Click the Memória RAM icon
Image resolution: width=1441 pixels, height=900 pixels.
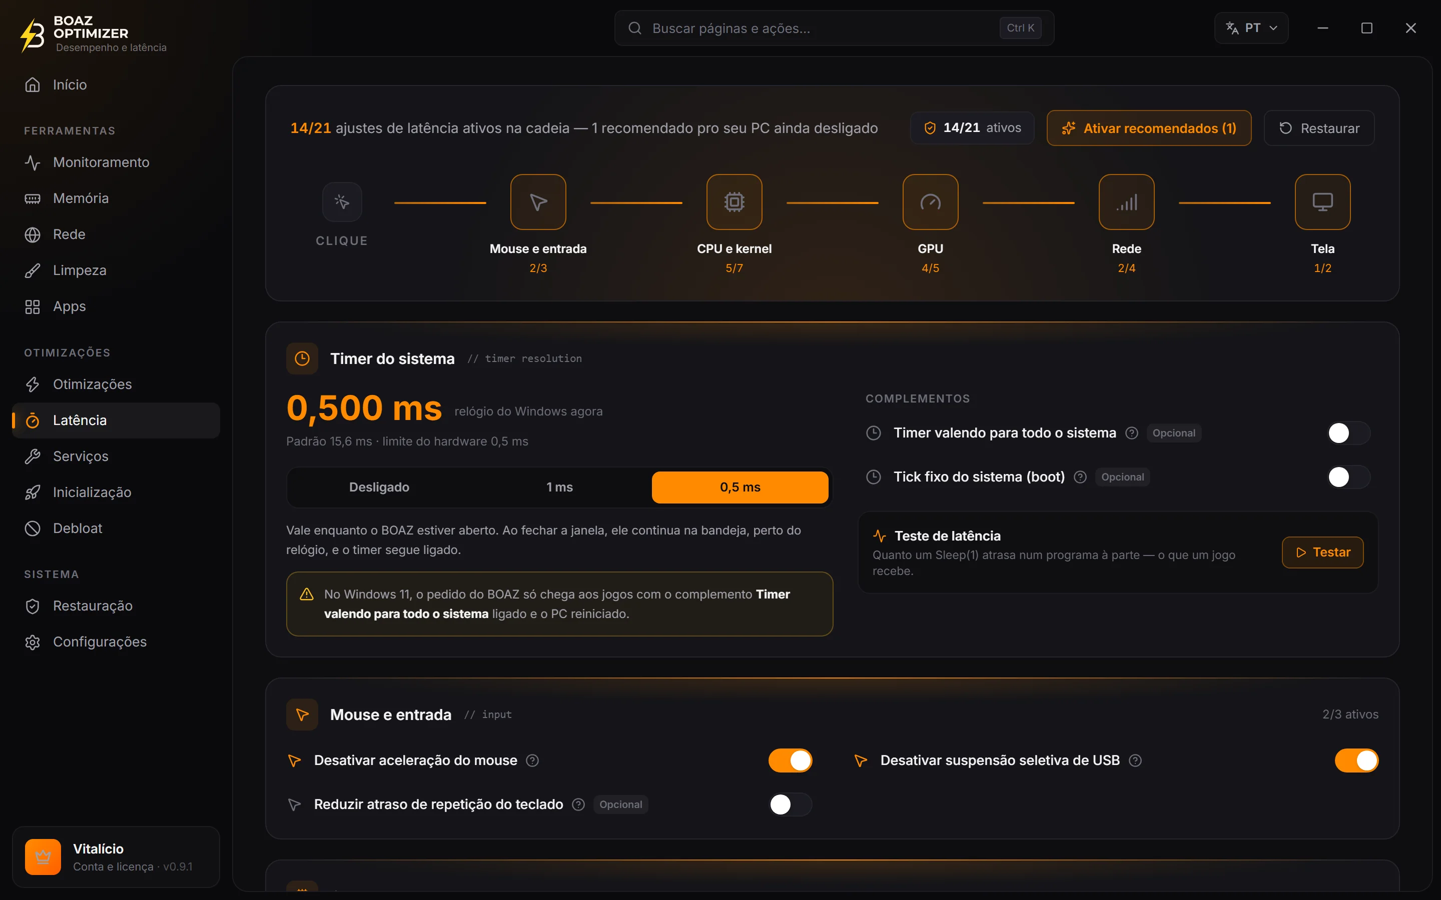click(32, 198)
